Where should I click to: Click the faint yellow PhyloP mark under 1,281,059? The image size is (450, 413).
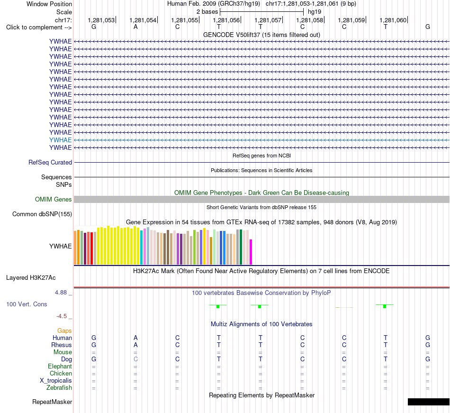(x=344, y=307)
